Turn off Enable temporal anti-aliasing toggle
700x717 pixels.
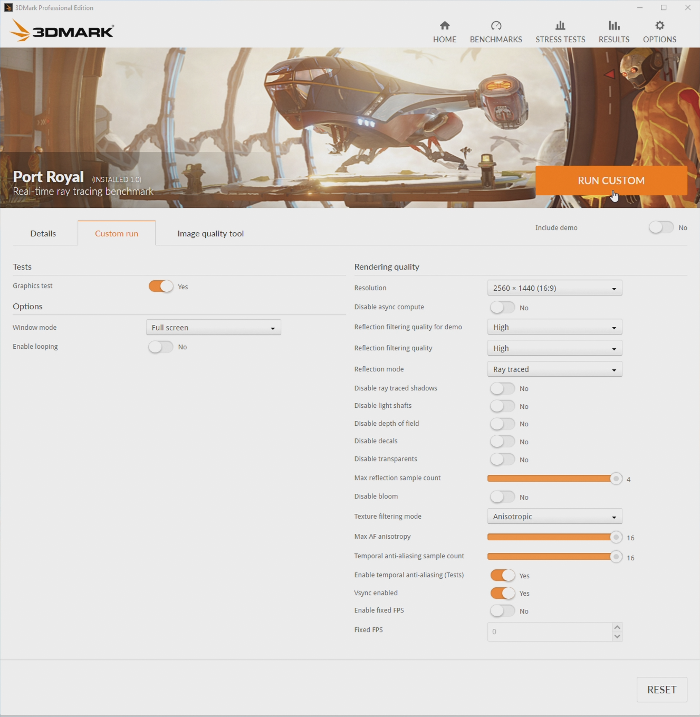click(502, 575)
